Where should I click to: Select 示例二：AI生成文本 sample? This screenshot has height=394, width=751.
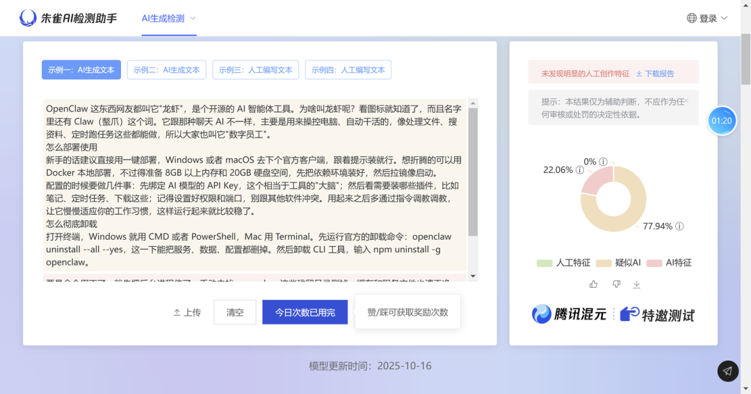(x=167, y=70)
